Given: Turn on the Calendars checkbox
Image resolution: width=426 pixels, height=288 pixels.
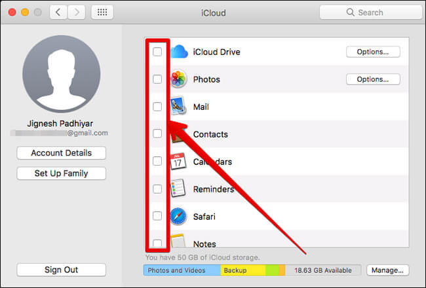Looking at the screenshot, I should tap(157, 161).
